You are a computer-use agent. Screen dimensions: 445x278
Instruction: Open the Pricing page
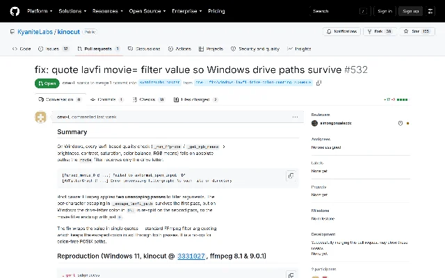click(x=216, y=11)
